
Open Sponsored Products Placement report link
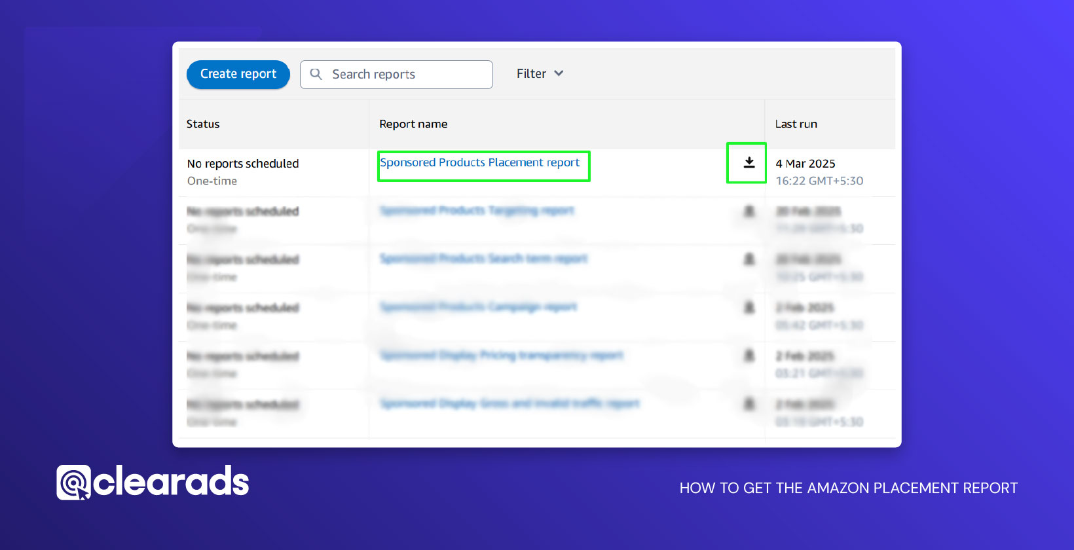[x=479, y=162]
